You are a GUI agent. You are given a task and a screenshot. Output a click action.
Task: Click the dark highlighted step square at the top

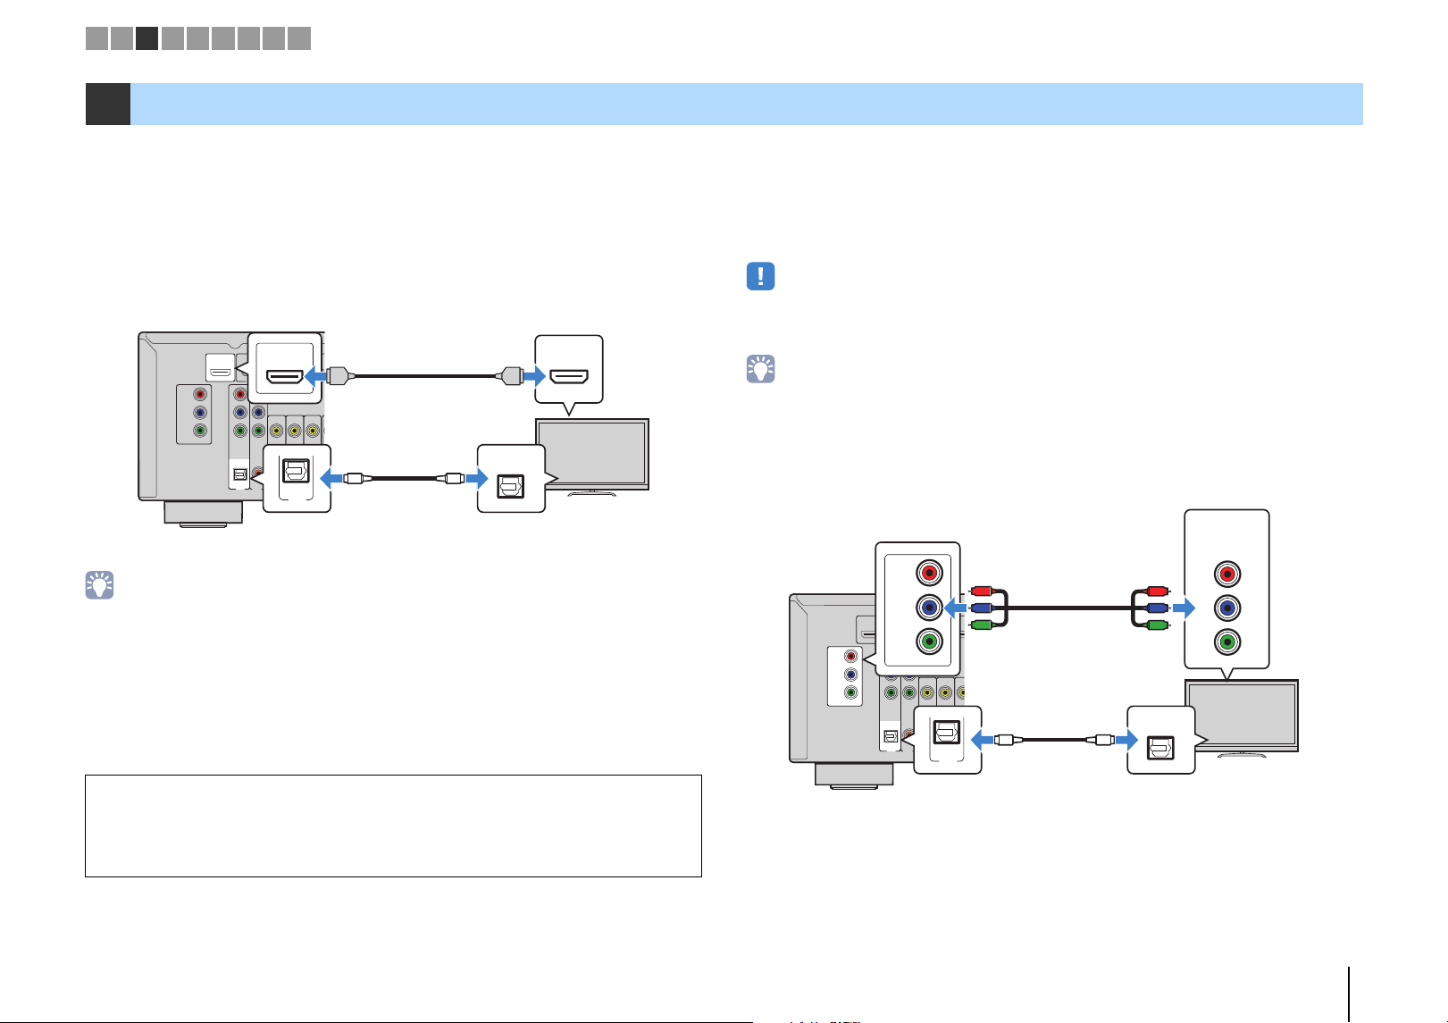click(146, 38)
